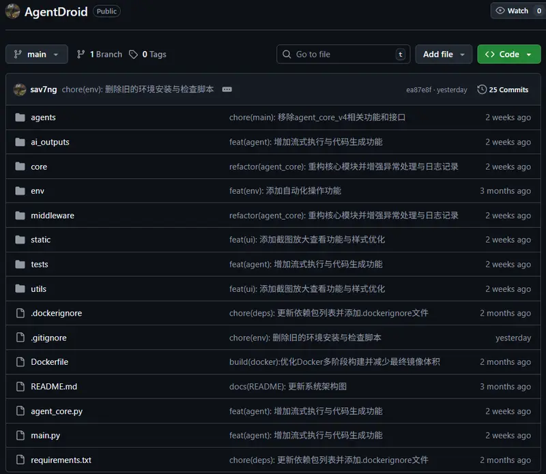The width and height of the screenshot is (546, 474).
Task: Click the clock icon beside 25 Commits
Action: (x=482, y=89)
